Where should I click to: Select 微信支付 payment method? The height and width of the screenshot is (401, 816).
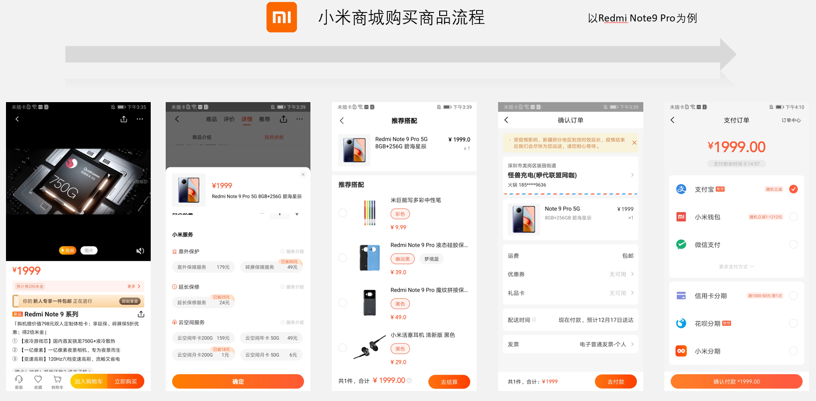click(x=794, y=245)
